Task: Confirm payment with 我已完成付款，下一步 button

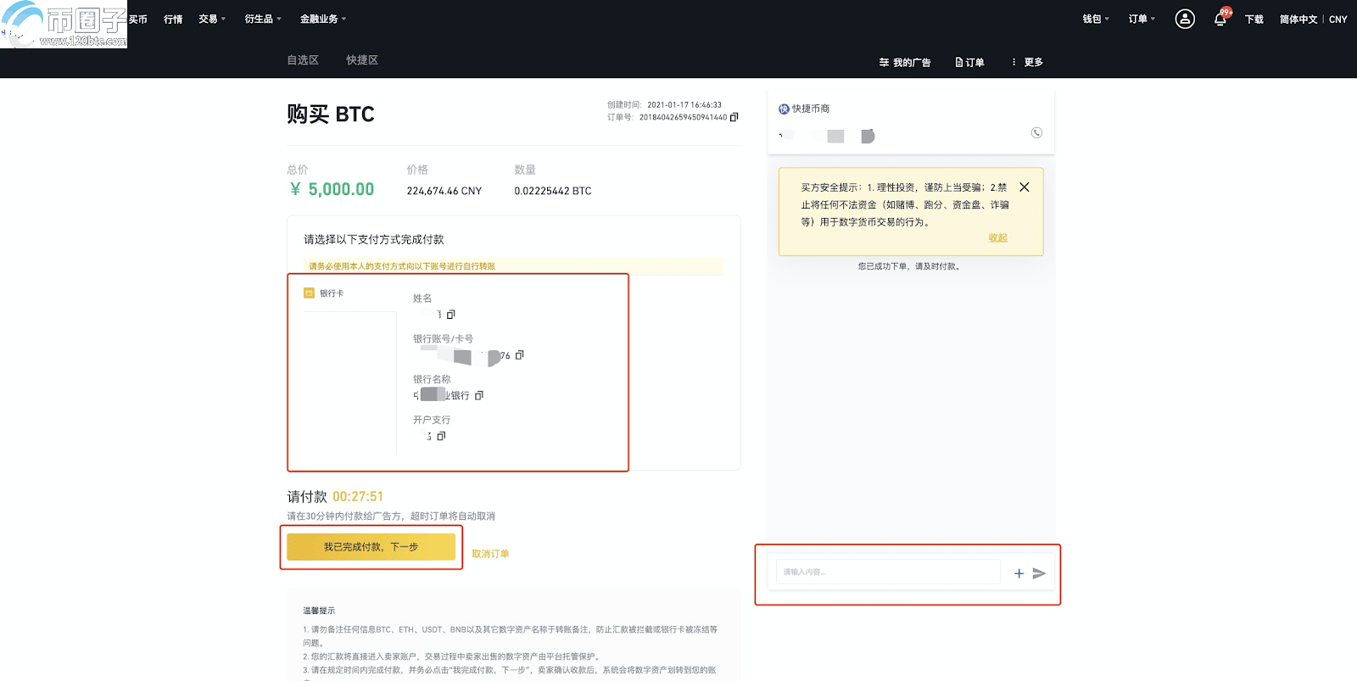Action: click(371, 547)
